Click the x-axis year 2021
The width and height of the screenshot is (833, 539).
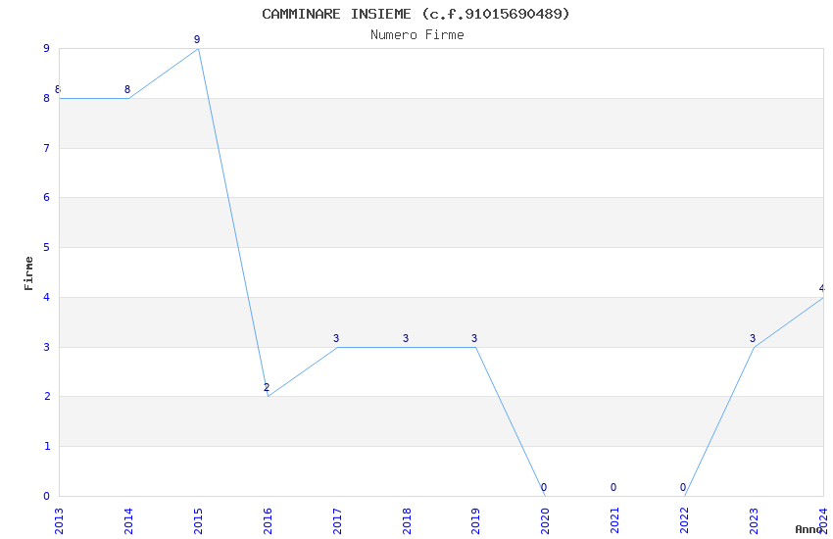coord(615,521)
